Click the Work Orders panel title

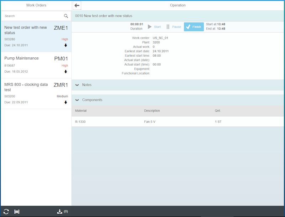click(x=36, y=5)
